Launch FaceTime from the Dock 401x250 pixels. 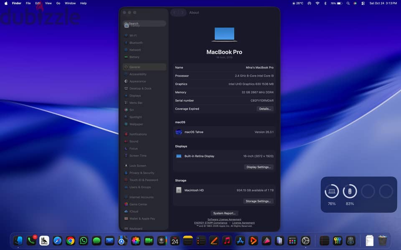(x=149, y=240)
